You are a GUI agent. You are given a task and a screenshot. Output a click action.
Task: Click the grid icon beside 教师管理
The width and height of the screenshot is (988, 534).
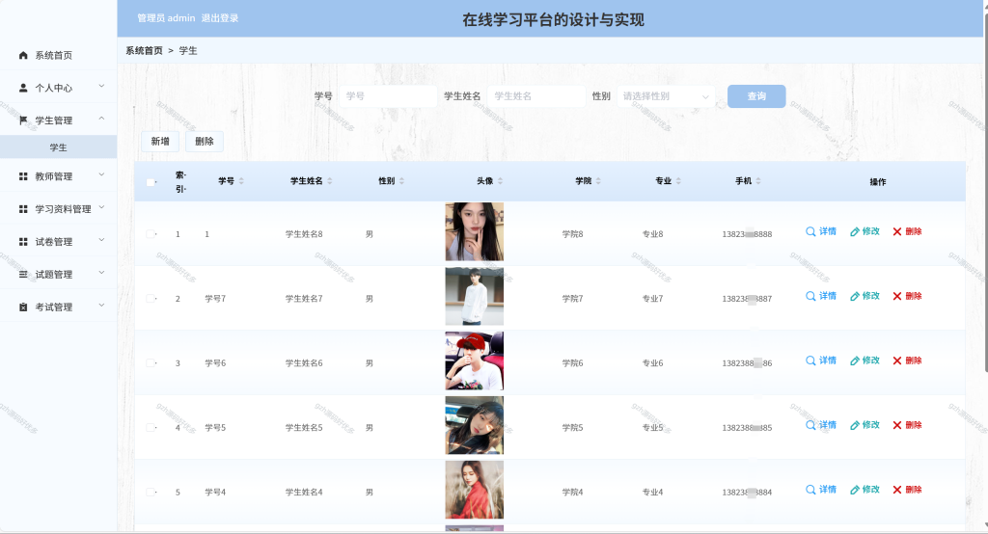(23, 176)
